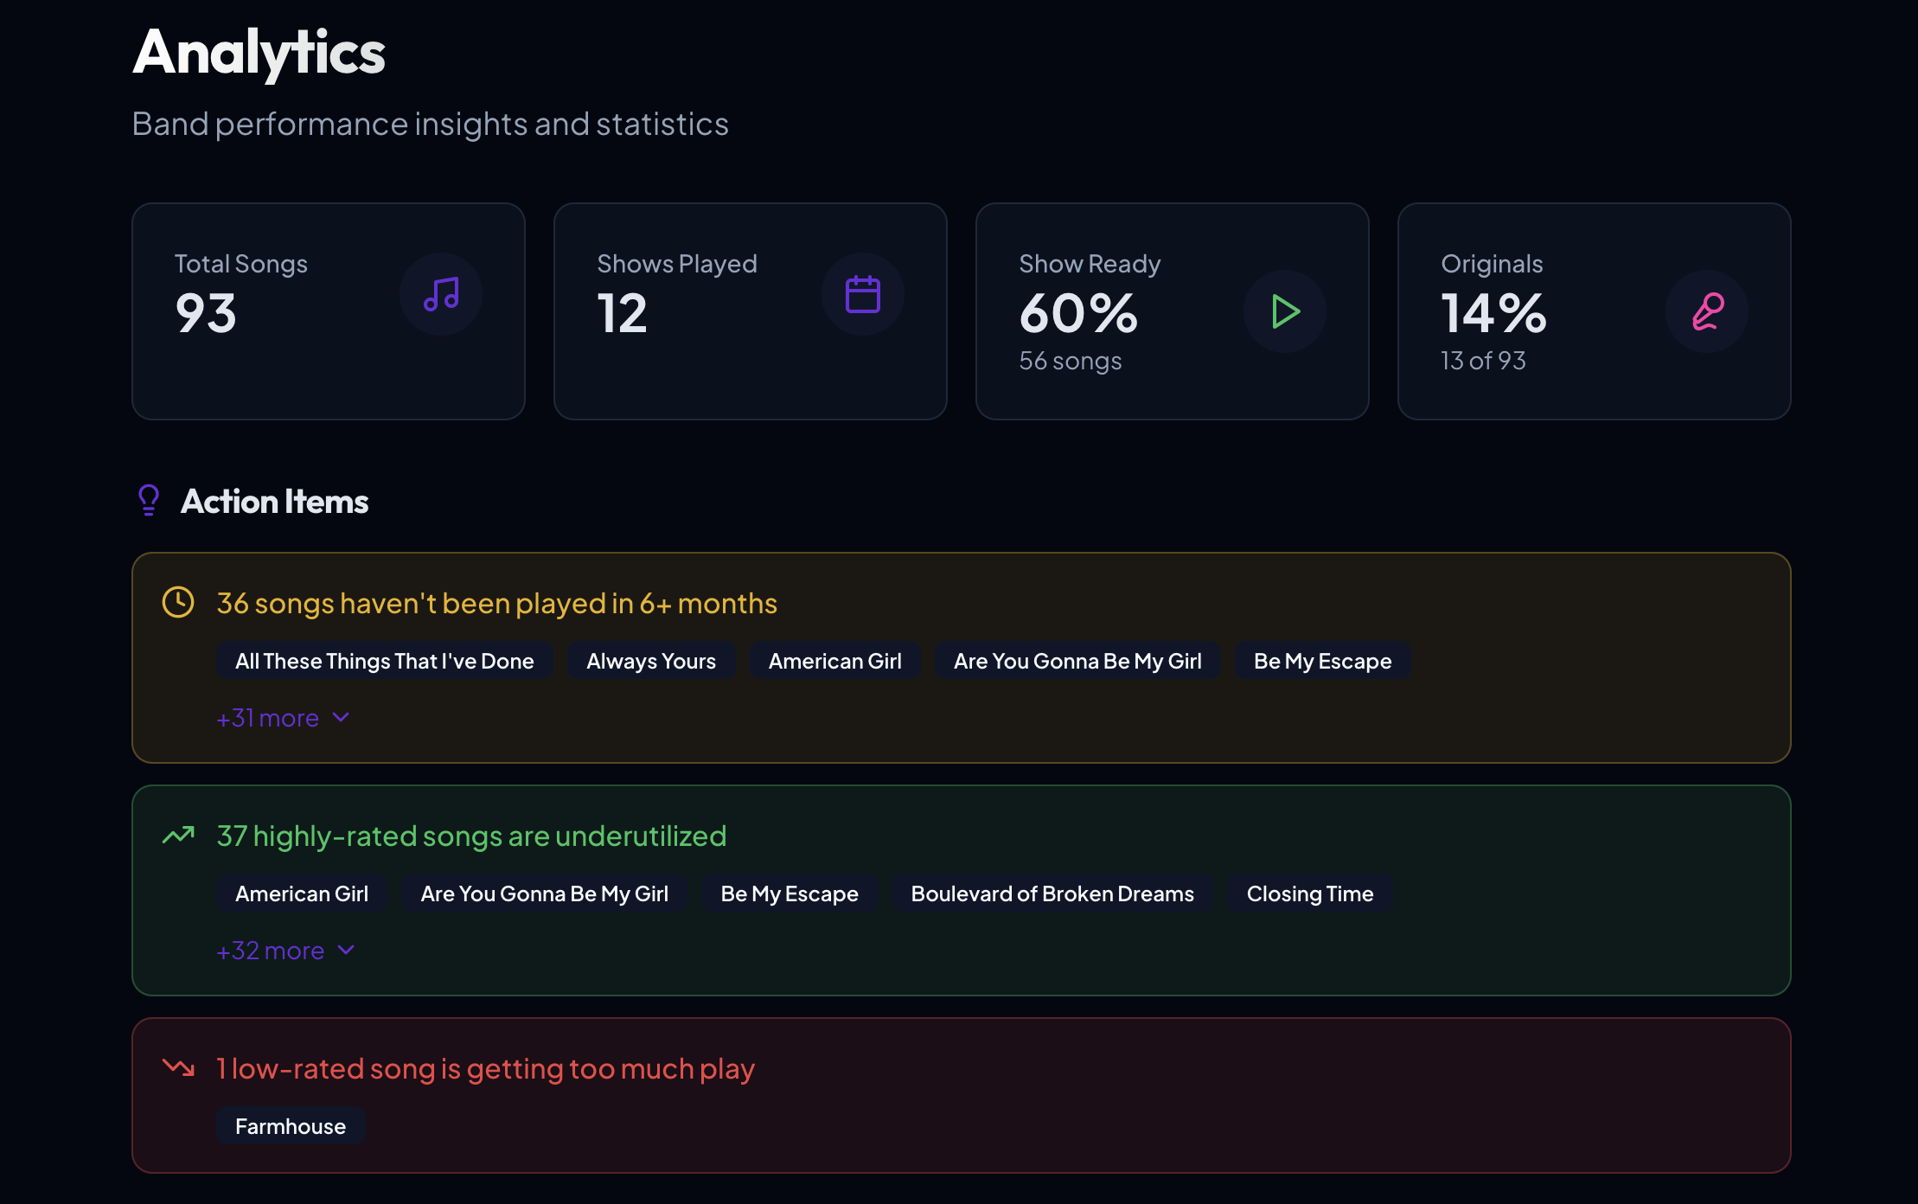
Task: Click the upward trend icon on underutilized songs card
Action: click(178, 836)
